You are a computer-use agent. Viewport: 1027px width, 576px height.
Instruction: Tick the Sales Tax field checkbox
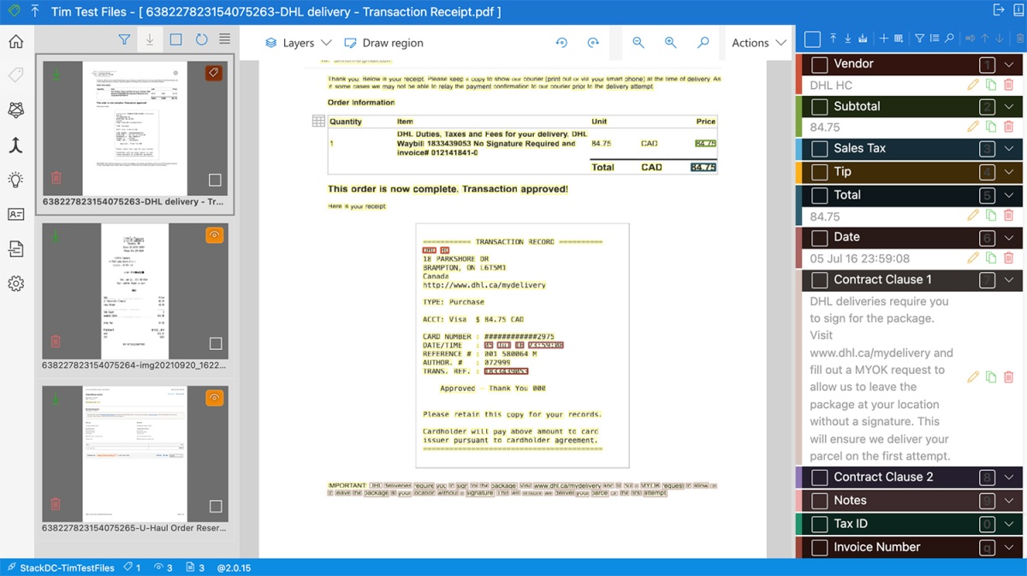tap(820, 148)
